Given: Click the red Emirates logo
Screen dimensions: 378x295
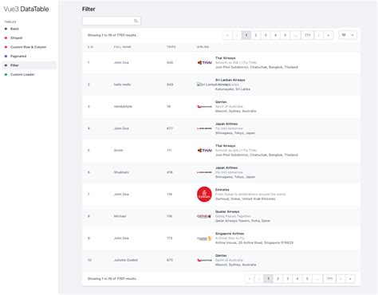Looking at the screenshot, I should (204, 195).
